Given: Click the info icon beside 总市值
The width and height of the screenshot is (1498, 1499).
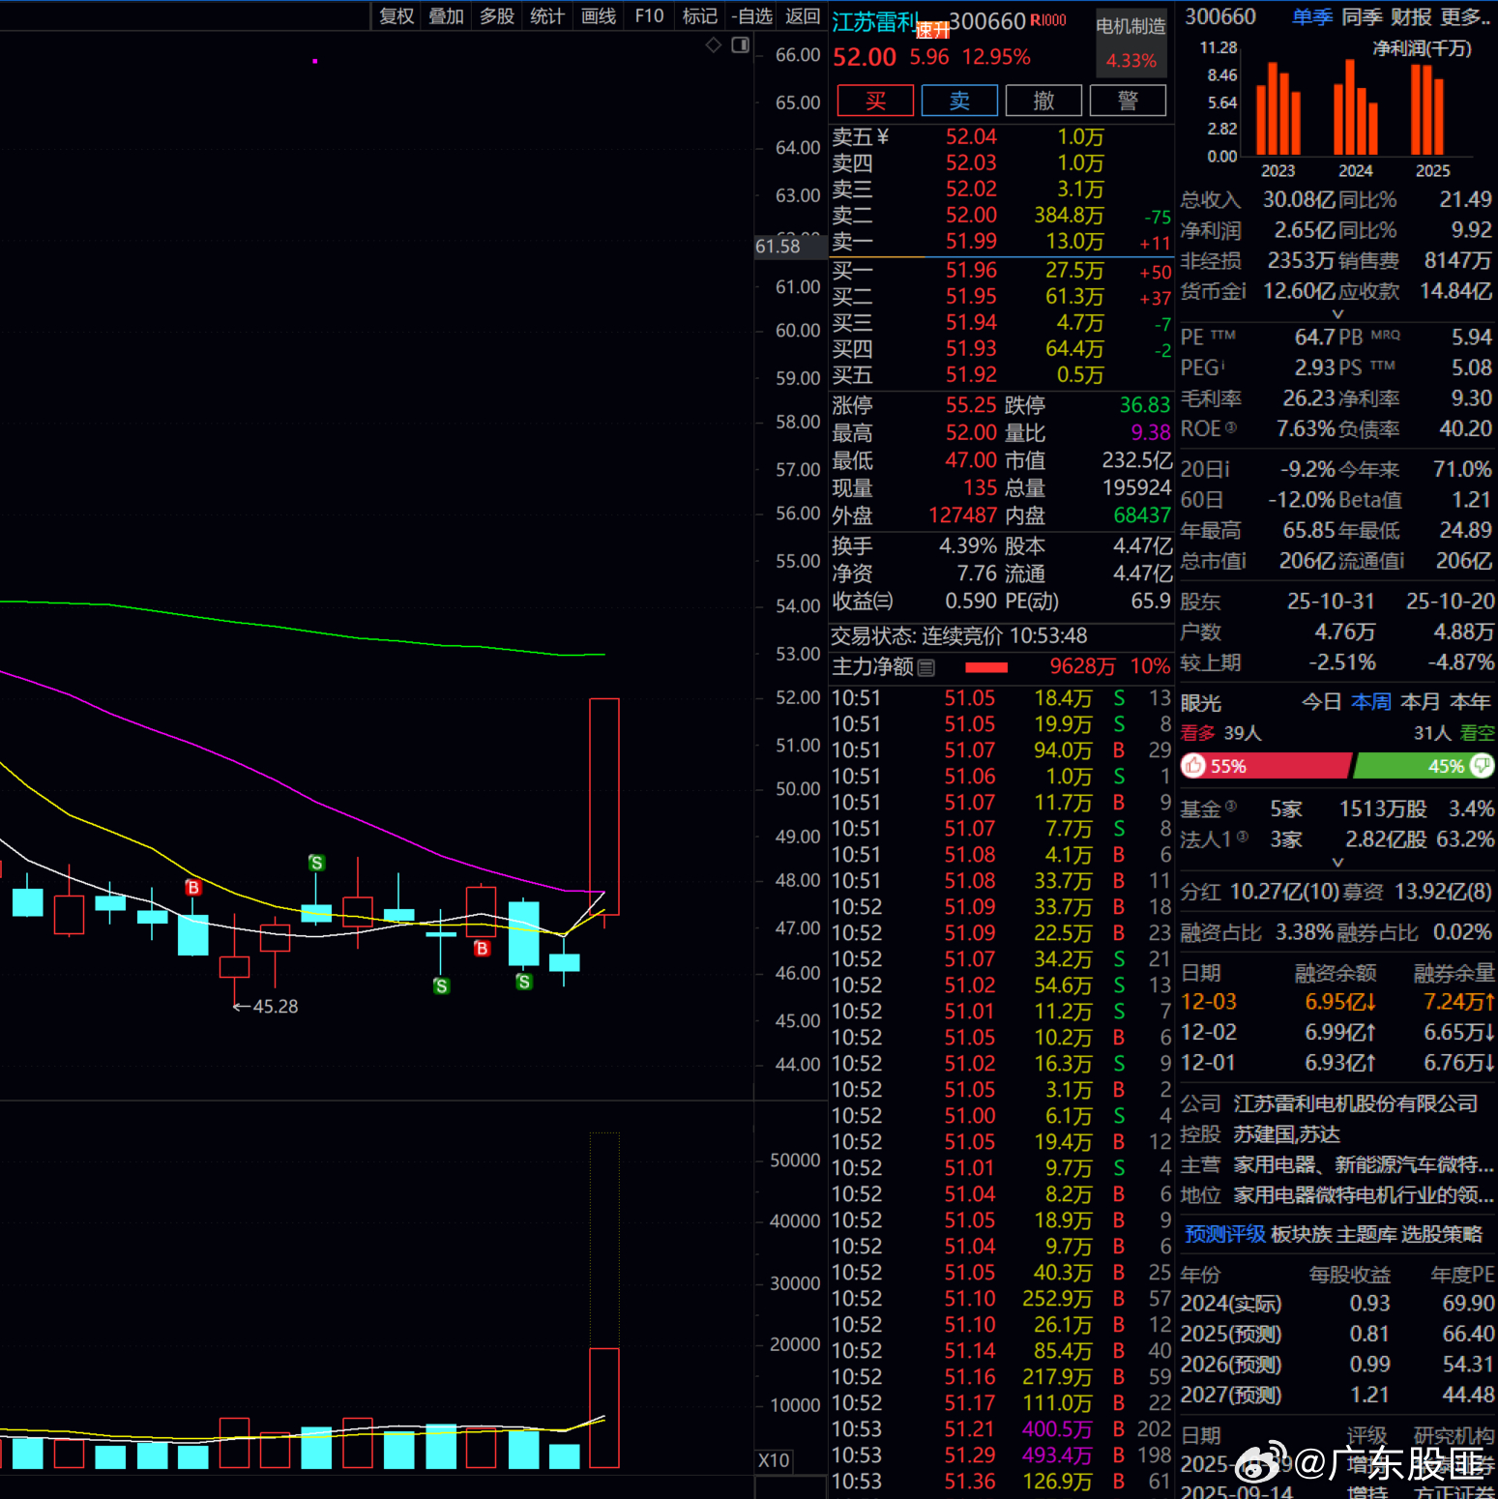Looking at the screenshot, I should (x=1244, y=561).
